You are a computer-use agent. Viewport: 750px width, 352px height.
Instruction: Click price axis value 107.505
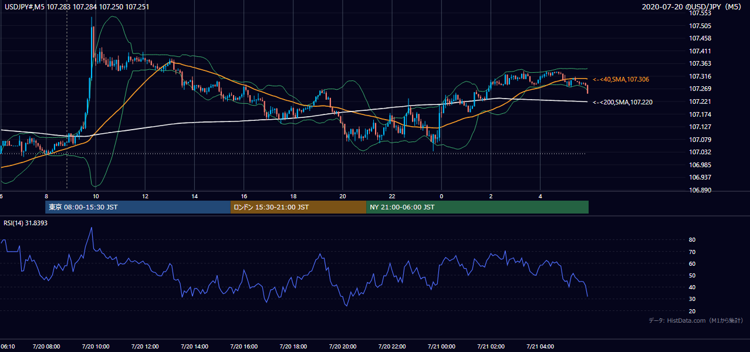point(700,26)
